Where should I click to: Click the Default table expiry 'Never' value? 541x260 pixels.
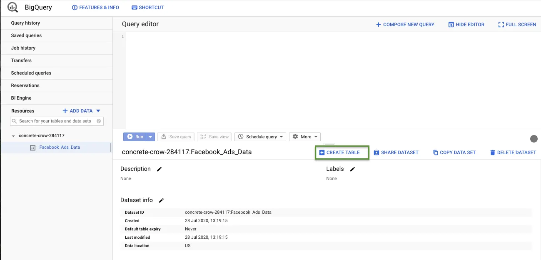tap(190, 229)
